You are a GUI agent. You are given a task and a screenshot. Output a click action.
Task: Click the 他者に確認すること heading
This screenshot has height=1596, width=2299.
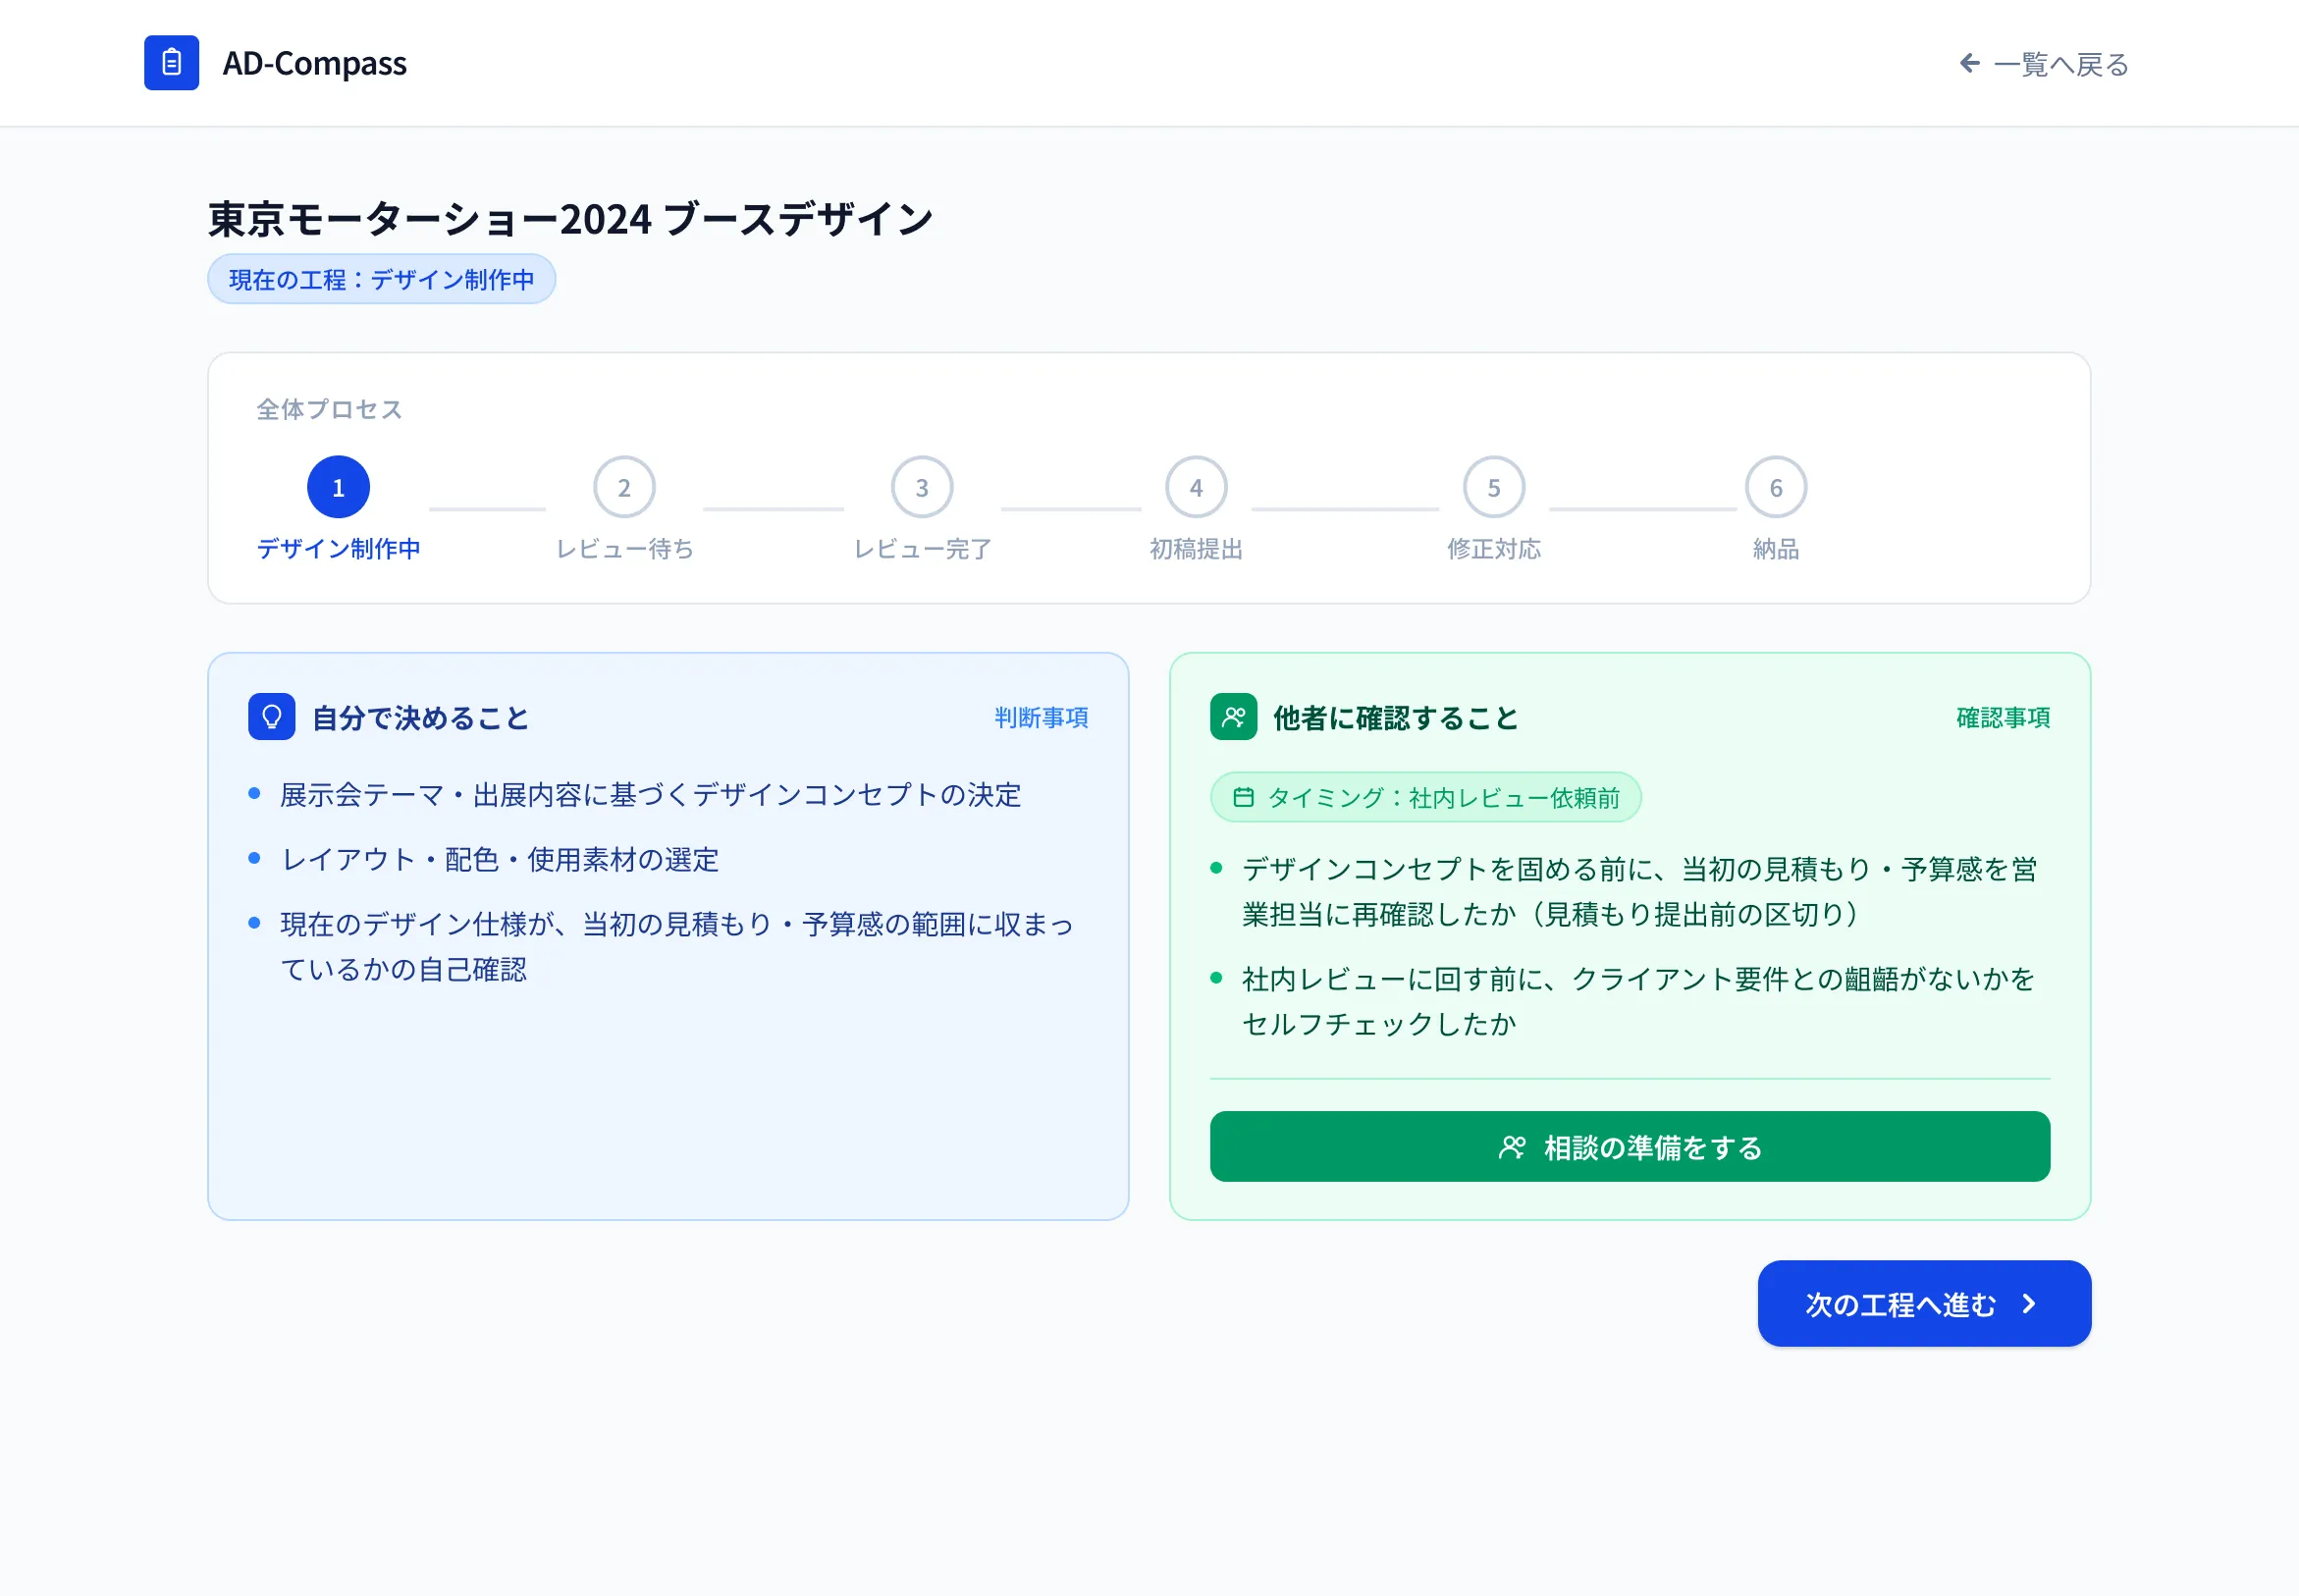pos(1395,718)
